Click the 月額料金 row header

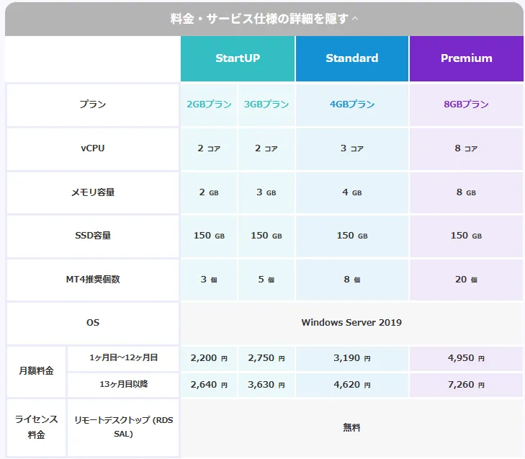pos(35,371)
